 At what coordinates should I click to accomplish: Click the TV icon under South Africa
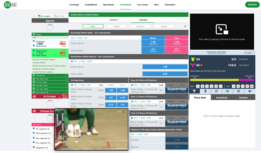click(x=40, y=53)
